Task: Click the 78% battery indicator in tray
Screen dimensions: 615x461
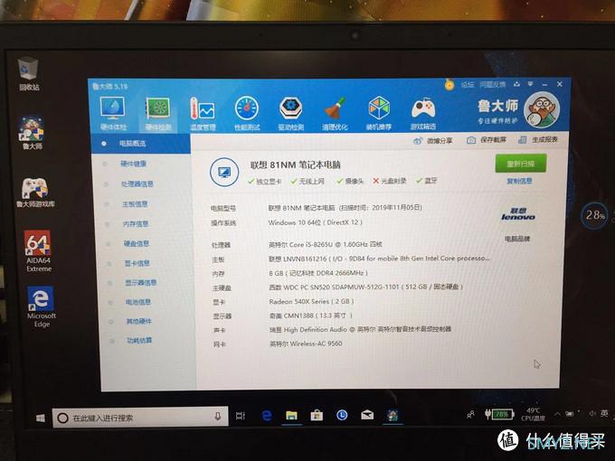Action: coord(498,414)
